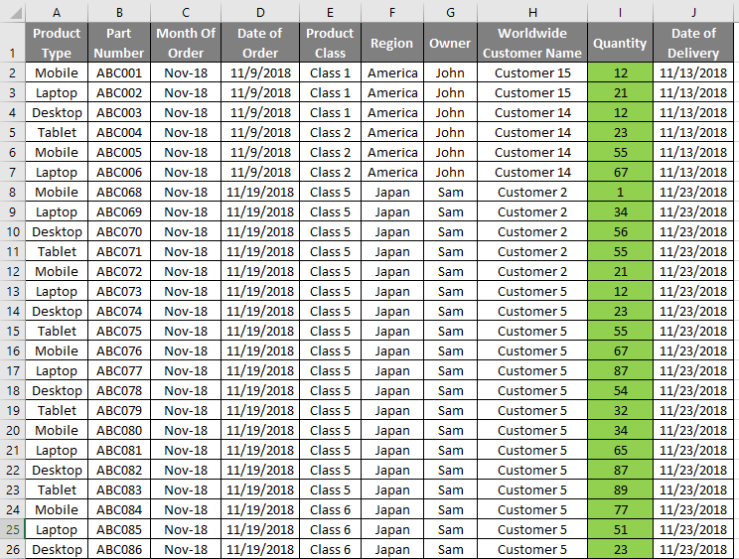Select quantity 51 in row 25
Screen dimensions: 739x559
coord(620,529)
